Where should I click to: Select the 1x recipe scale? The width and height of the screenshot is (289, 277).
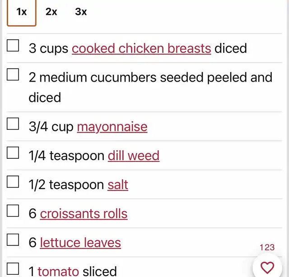click(22, 12)
